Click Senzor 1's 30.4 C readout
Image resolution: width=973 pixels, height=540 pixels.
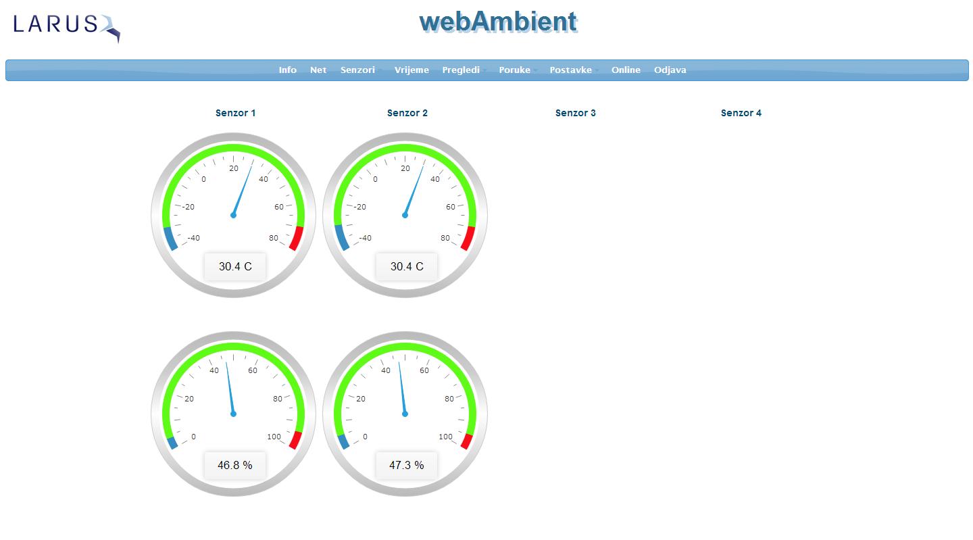point(234,266)
